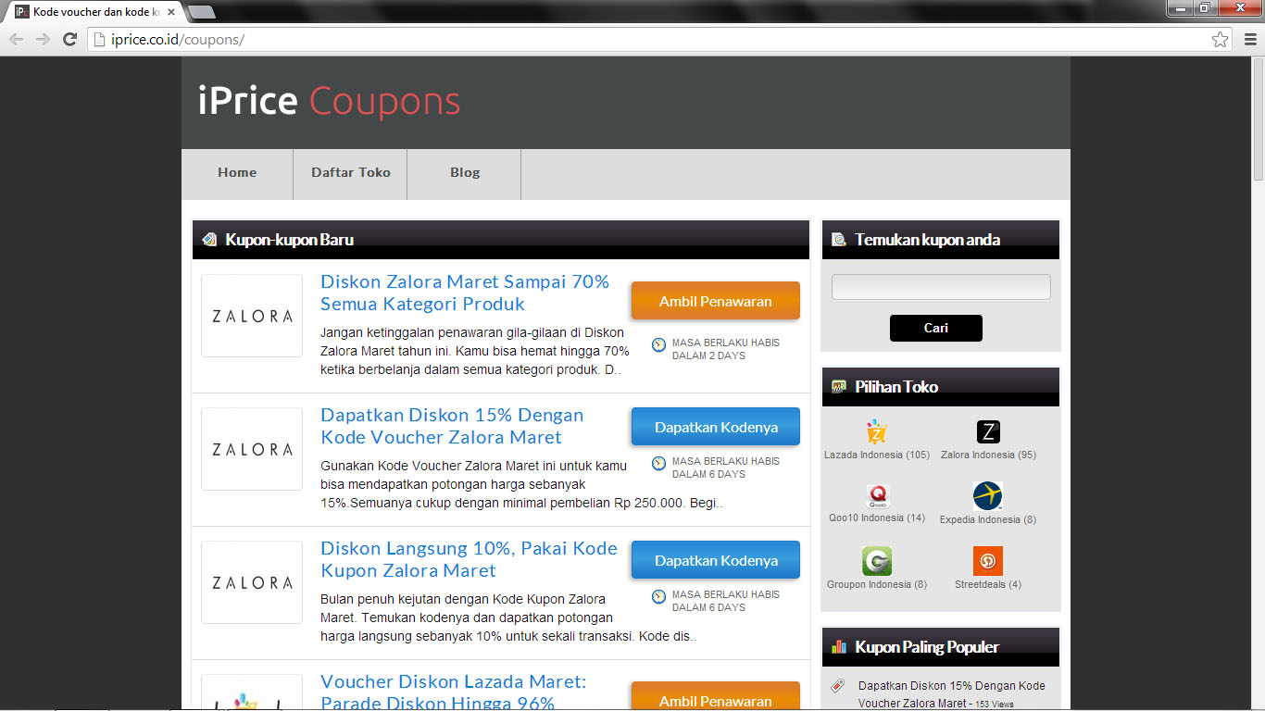Open a new browser tab
Screen dimensions: 1265x711
click(x=202, y=12)
